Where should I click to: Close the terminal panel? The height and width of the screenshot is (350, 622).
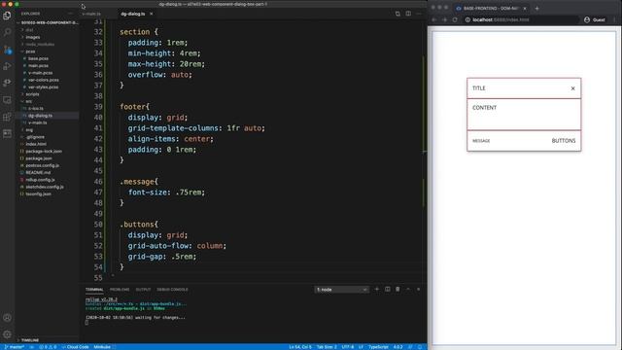[x=419, y=290]
